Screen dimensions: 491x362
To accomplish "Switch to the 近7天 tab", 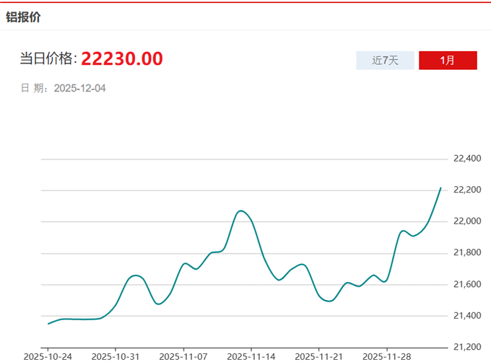I will point(385,61).
